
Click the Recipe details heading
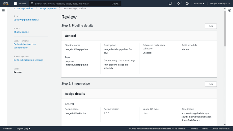[75, 94]
